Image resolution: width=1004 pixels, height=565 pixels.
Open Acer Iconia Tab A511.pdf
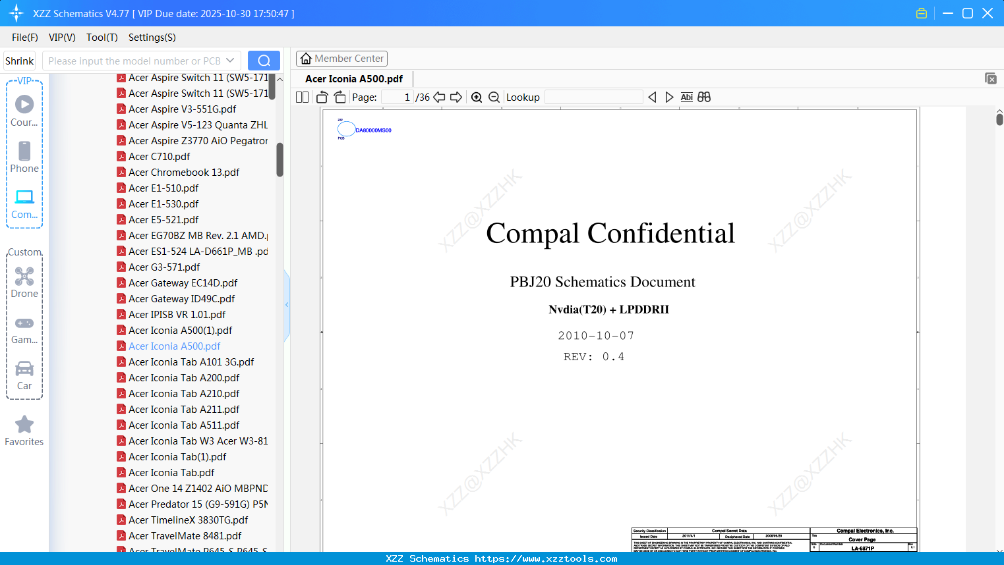pyautogui.click(x=184, y=425)
